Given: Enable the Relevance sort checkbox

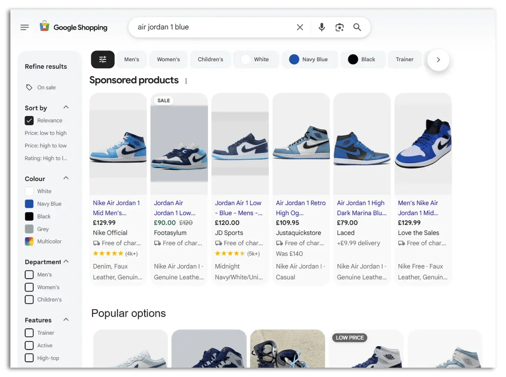Looking at the screenshot, I should coord(29,120).
